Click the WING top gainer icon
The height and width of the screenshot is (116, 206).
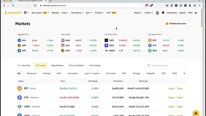(106, 51)
